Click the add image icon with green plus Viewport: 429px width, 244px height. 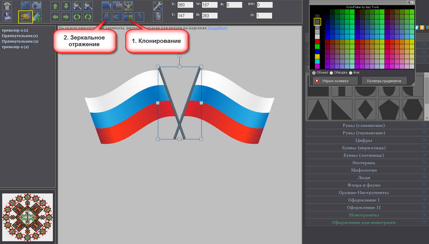[37, 17]
